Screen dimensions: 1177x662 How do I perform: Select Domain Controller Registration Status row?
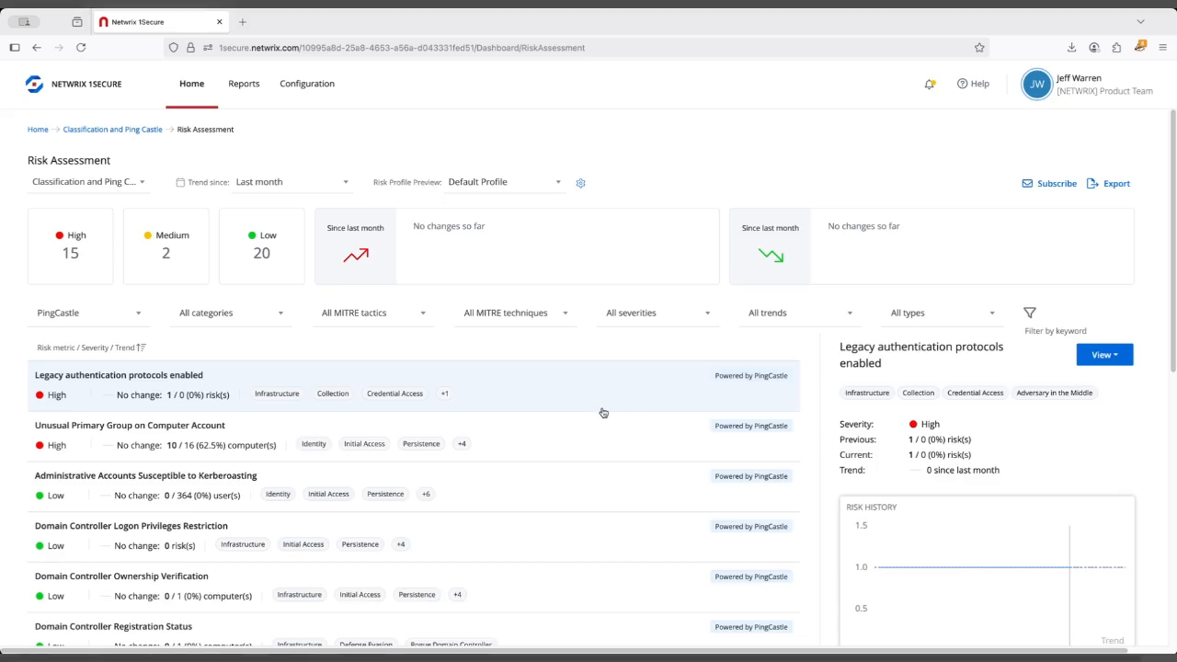414,632
